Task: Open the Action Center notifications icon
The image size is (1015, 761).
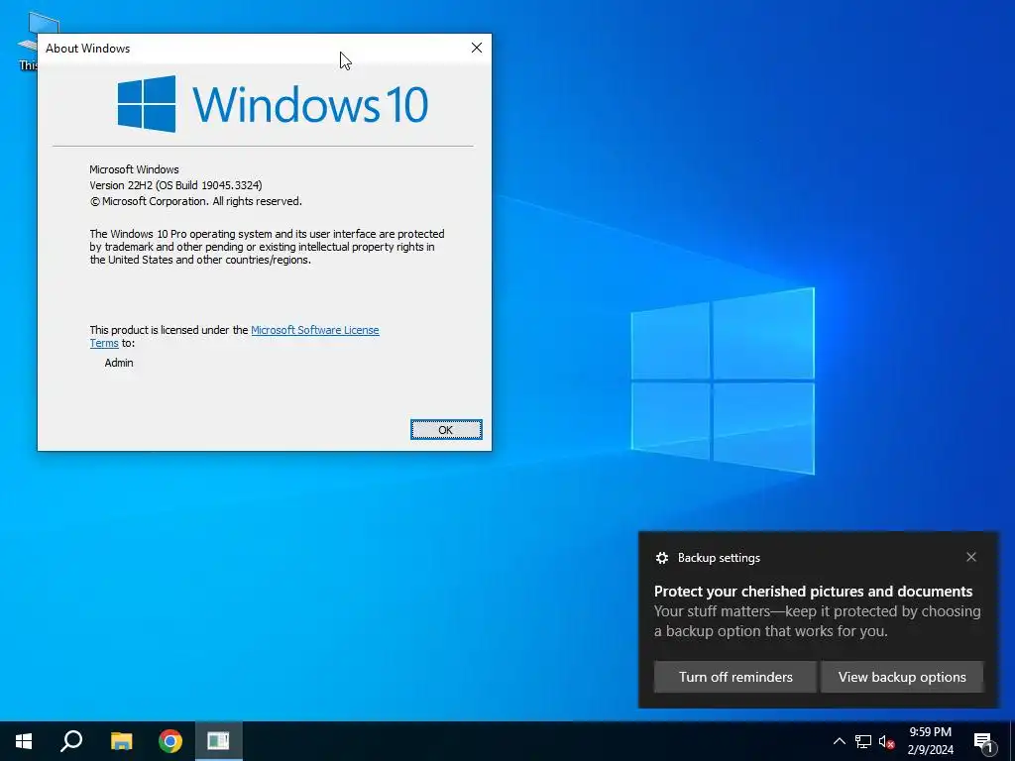Action: point(983,741)
